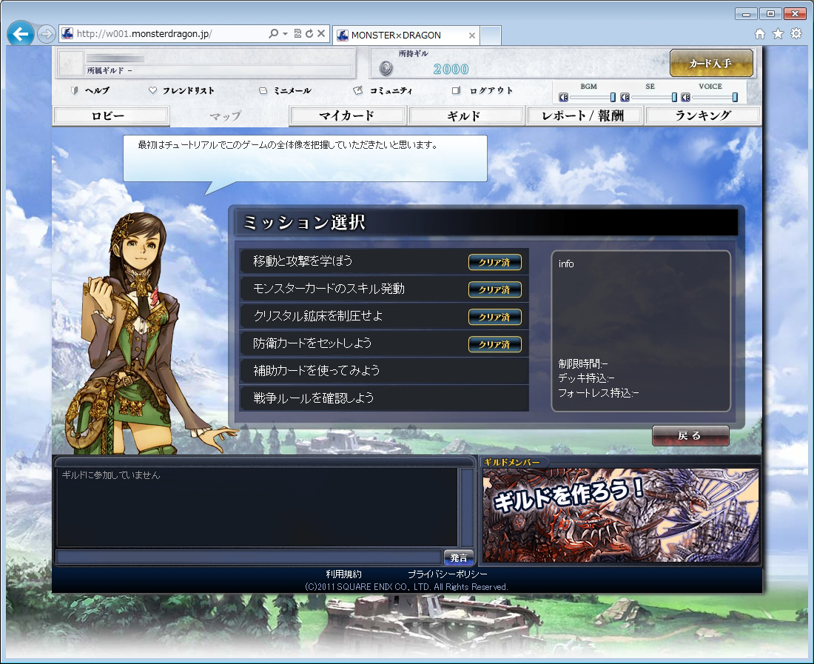Screen dimensions: 814x664
Task: Click the guild chat message input field
Action: pos(249,557)
